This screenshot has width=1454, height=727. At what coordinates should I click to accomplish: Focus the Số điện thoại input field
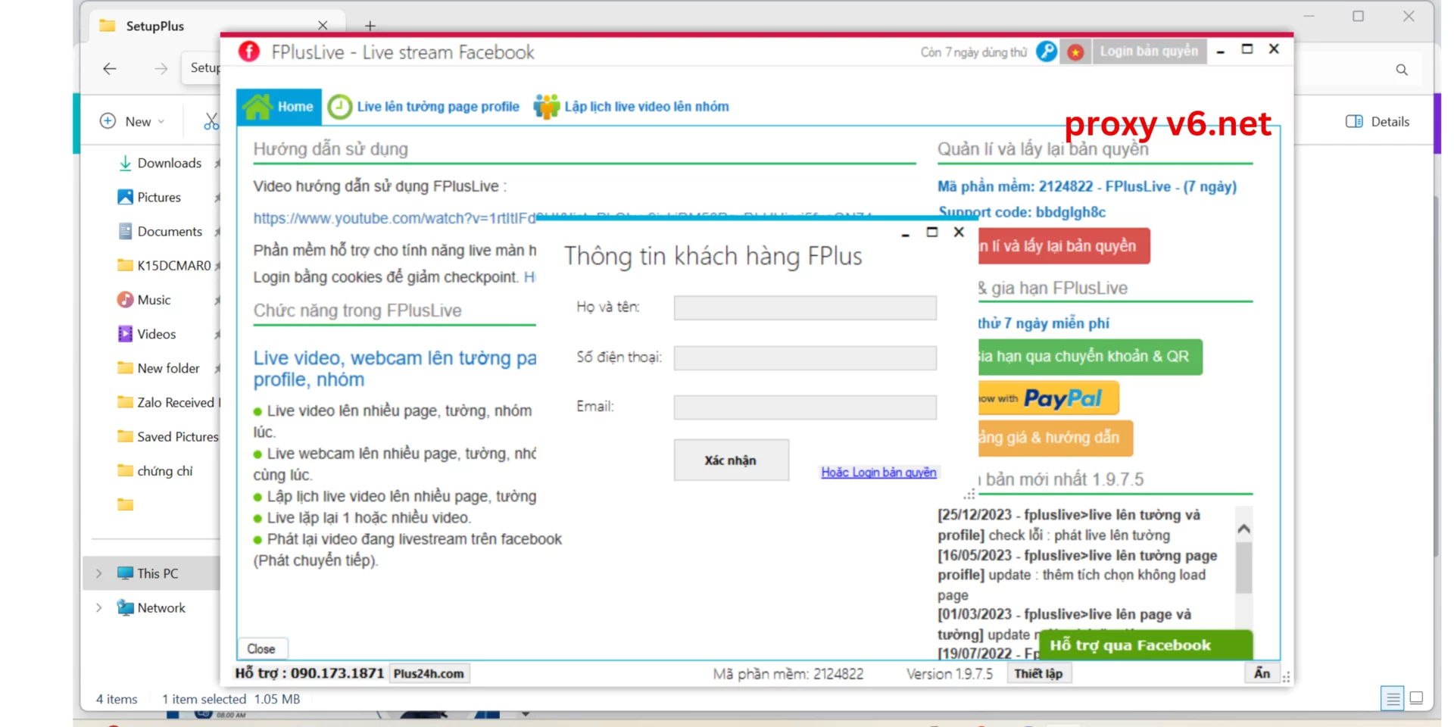tap(805, 357)
